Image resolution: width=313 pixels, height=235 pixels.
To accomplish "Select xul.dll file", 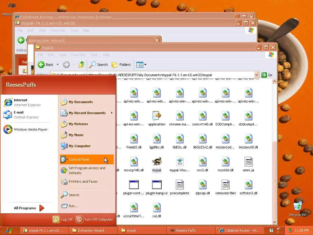I will tap(157, 211).
